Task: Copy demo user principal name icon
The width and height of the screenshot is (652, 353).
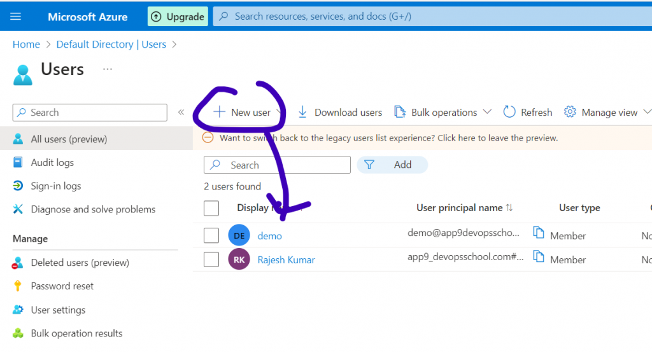Action: point(539,233)
